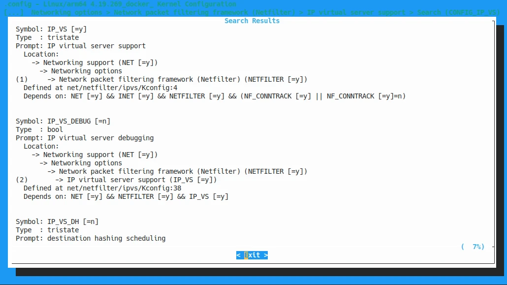Click the 'IP virtual server debugging' prompt line
The image size is (507, 285).
84,138
